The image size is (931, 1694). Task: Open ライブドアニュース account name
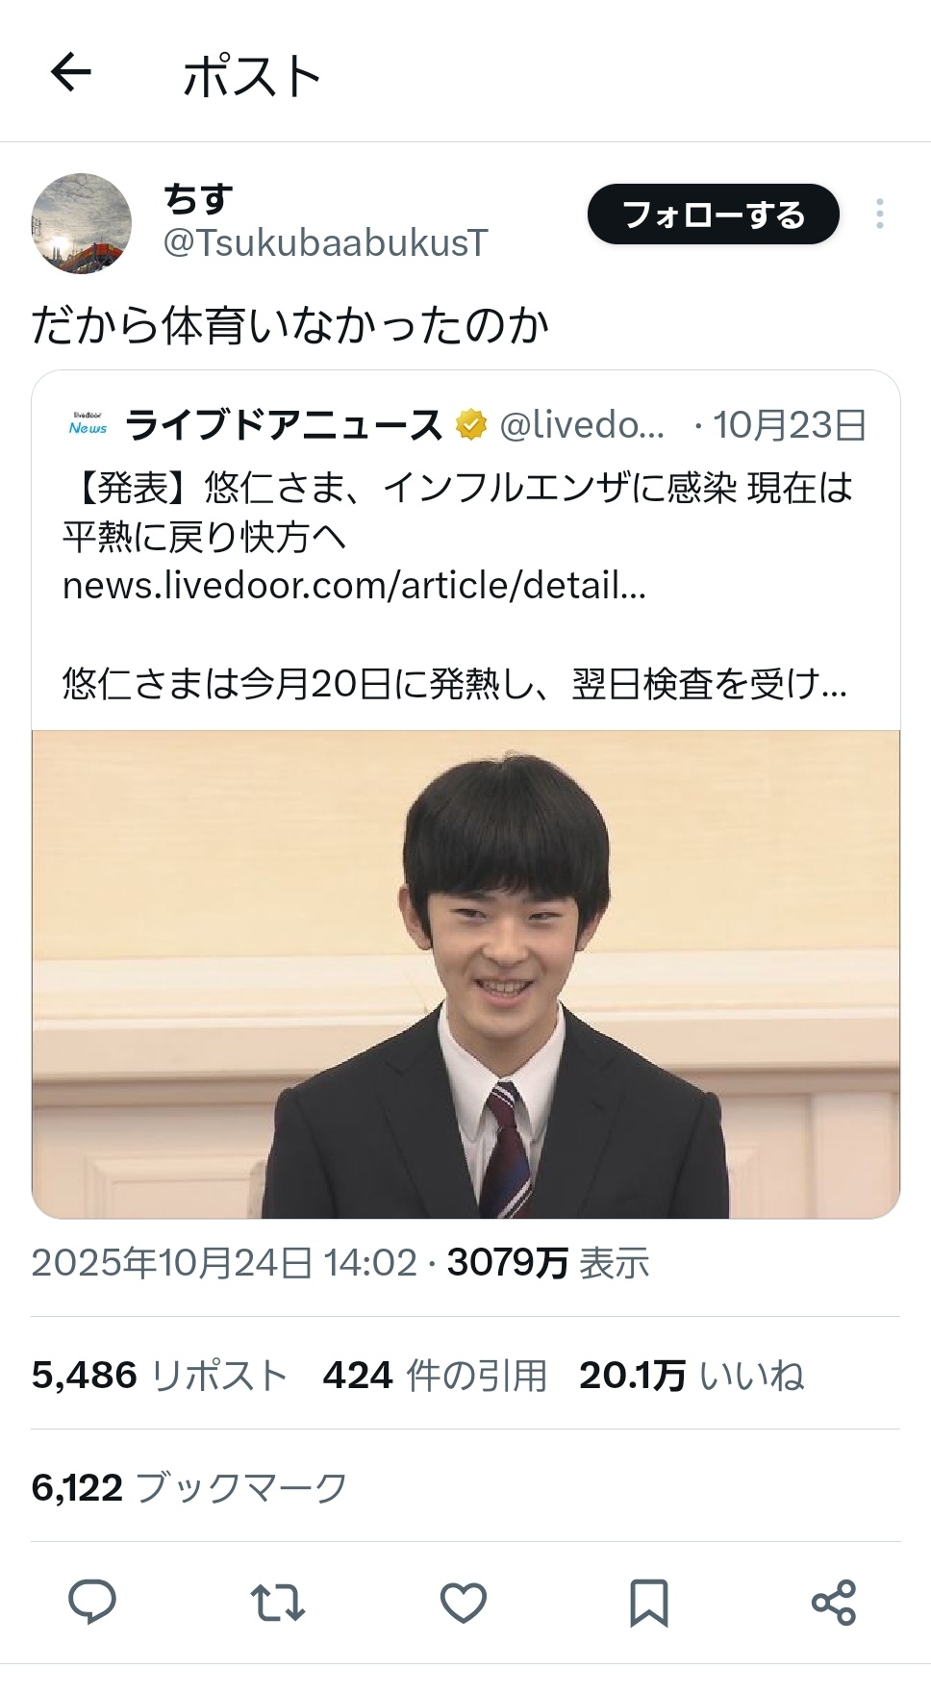(x=285, y=424)
